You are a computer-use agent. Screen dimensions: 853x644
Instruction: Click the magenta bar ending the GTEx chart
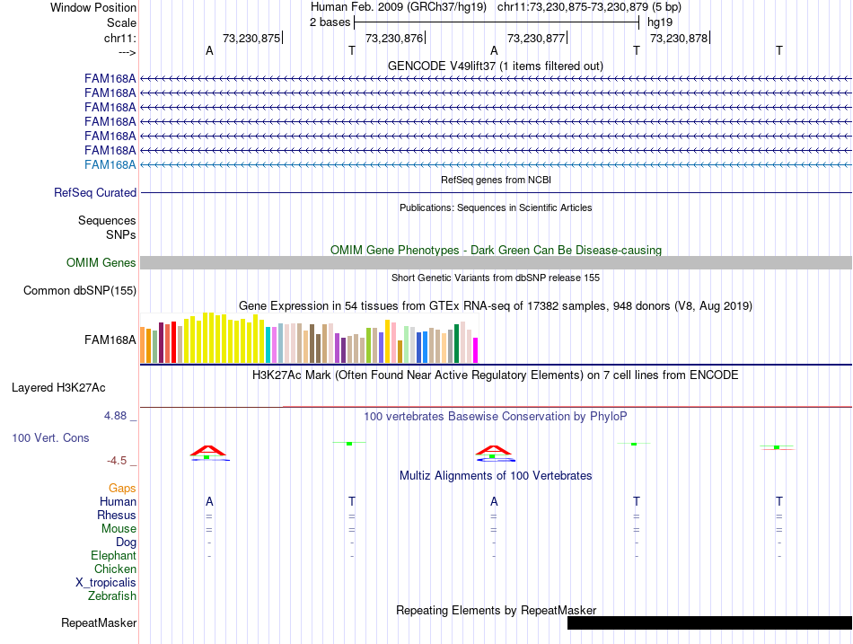tap(476, 350)
